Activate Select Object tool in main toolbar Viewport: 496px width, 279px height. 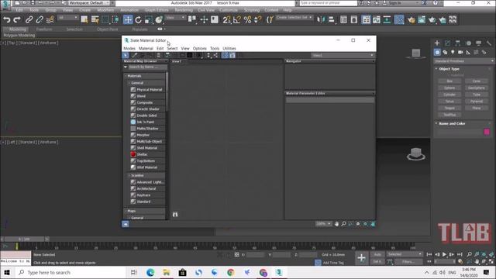click(x=84, y=19)
